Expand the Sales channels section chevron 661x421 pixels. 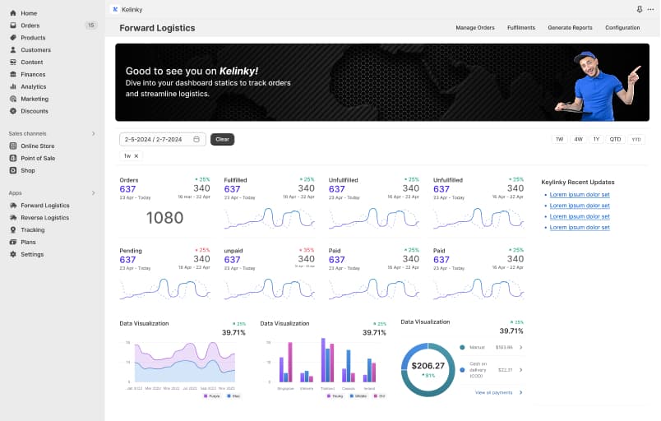click(93, 133)
